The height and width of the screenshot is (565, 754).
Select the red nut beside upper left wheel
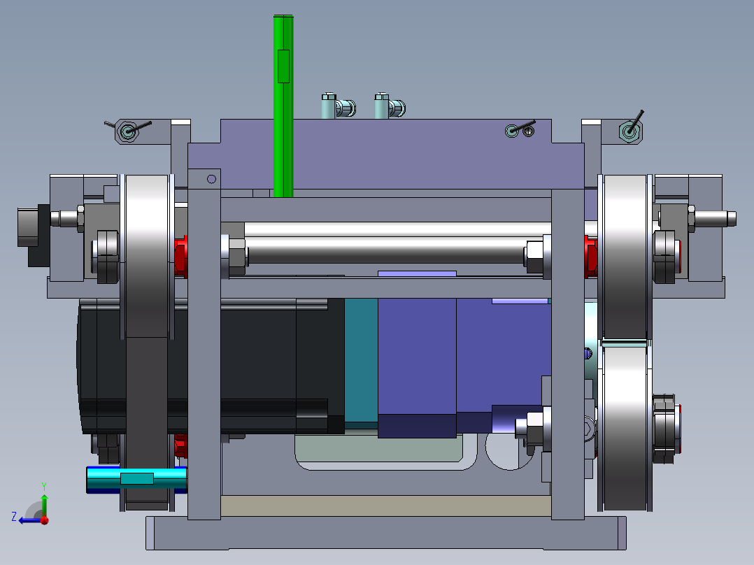[180, 257]
